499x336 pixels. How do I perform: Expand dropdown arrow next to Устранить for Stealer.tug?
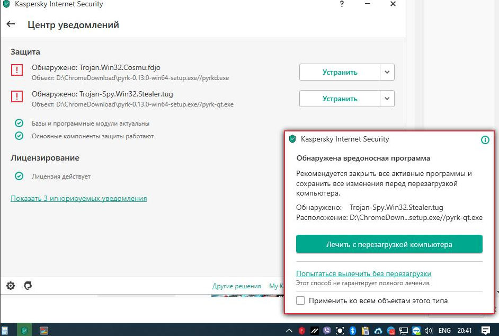coord(387,99)
